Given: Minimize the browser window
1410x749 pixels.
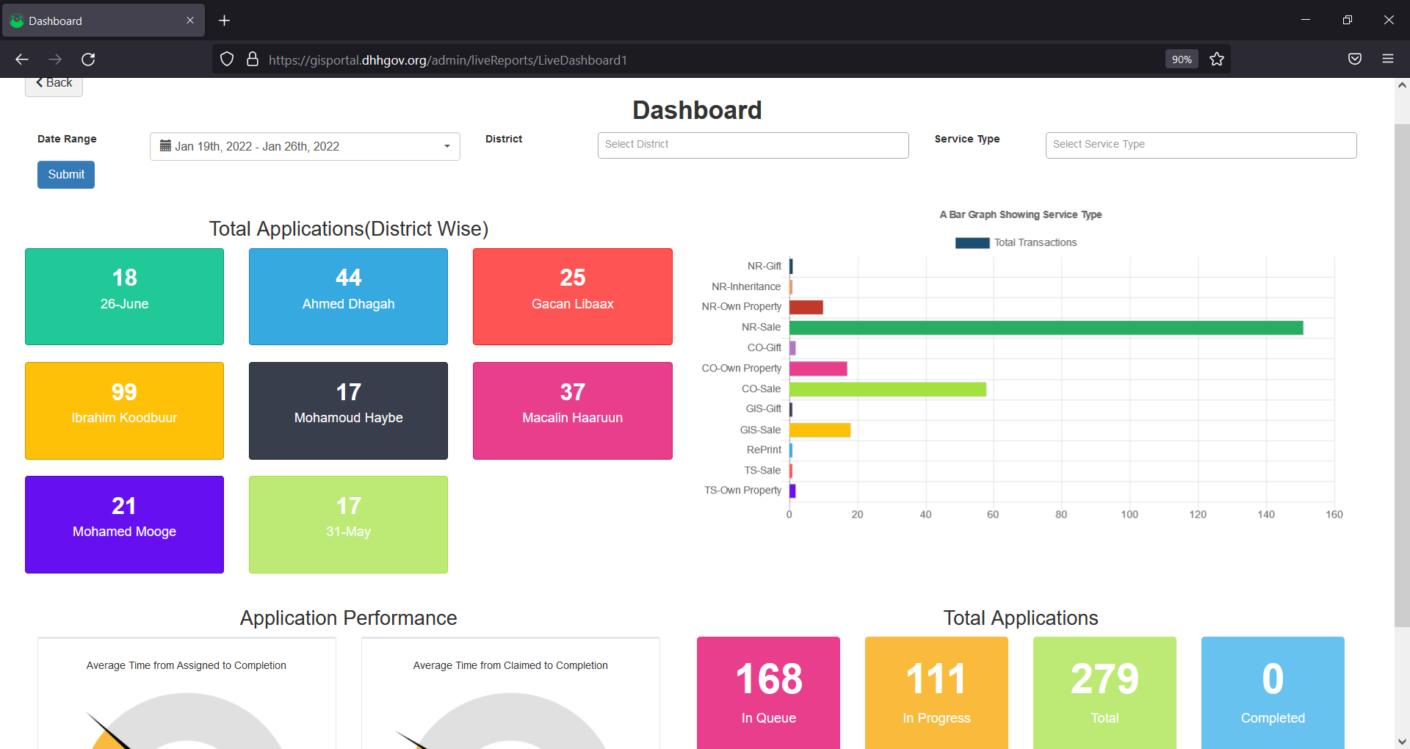Looking at the screenshot, I should pyautogui.click(x=1306, y=20).
